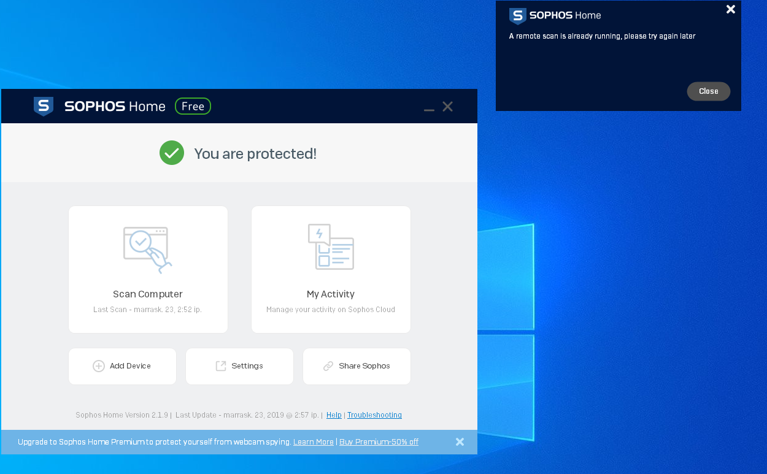Click the Add Device label
This screenshot has height=474, width=767.
click(x=130, y=366)
